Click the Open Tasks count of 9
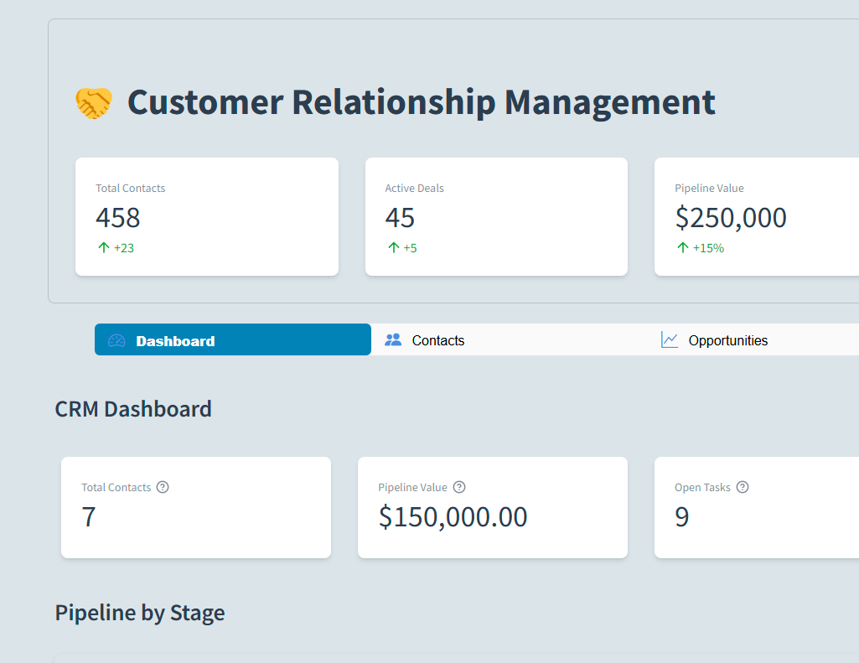The image size is (859, 663). (x=682, y=517)
